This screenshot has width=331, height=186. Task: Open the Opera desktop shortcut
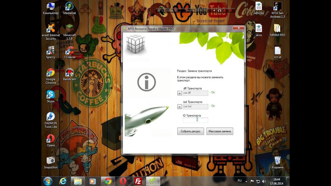[51, 141]
